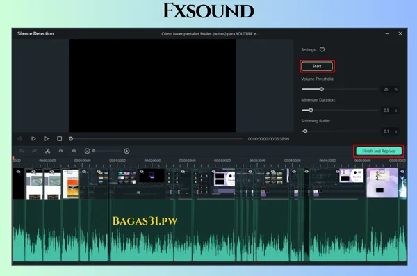Toggle eye on the first black clip
Viewport: 417px width, 276px height.
(18, 172)
